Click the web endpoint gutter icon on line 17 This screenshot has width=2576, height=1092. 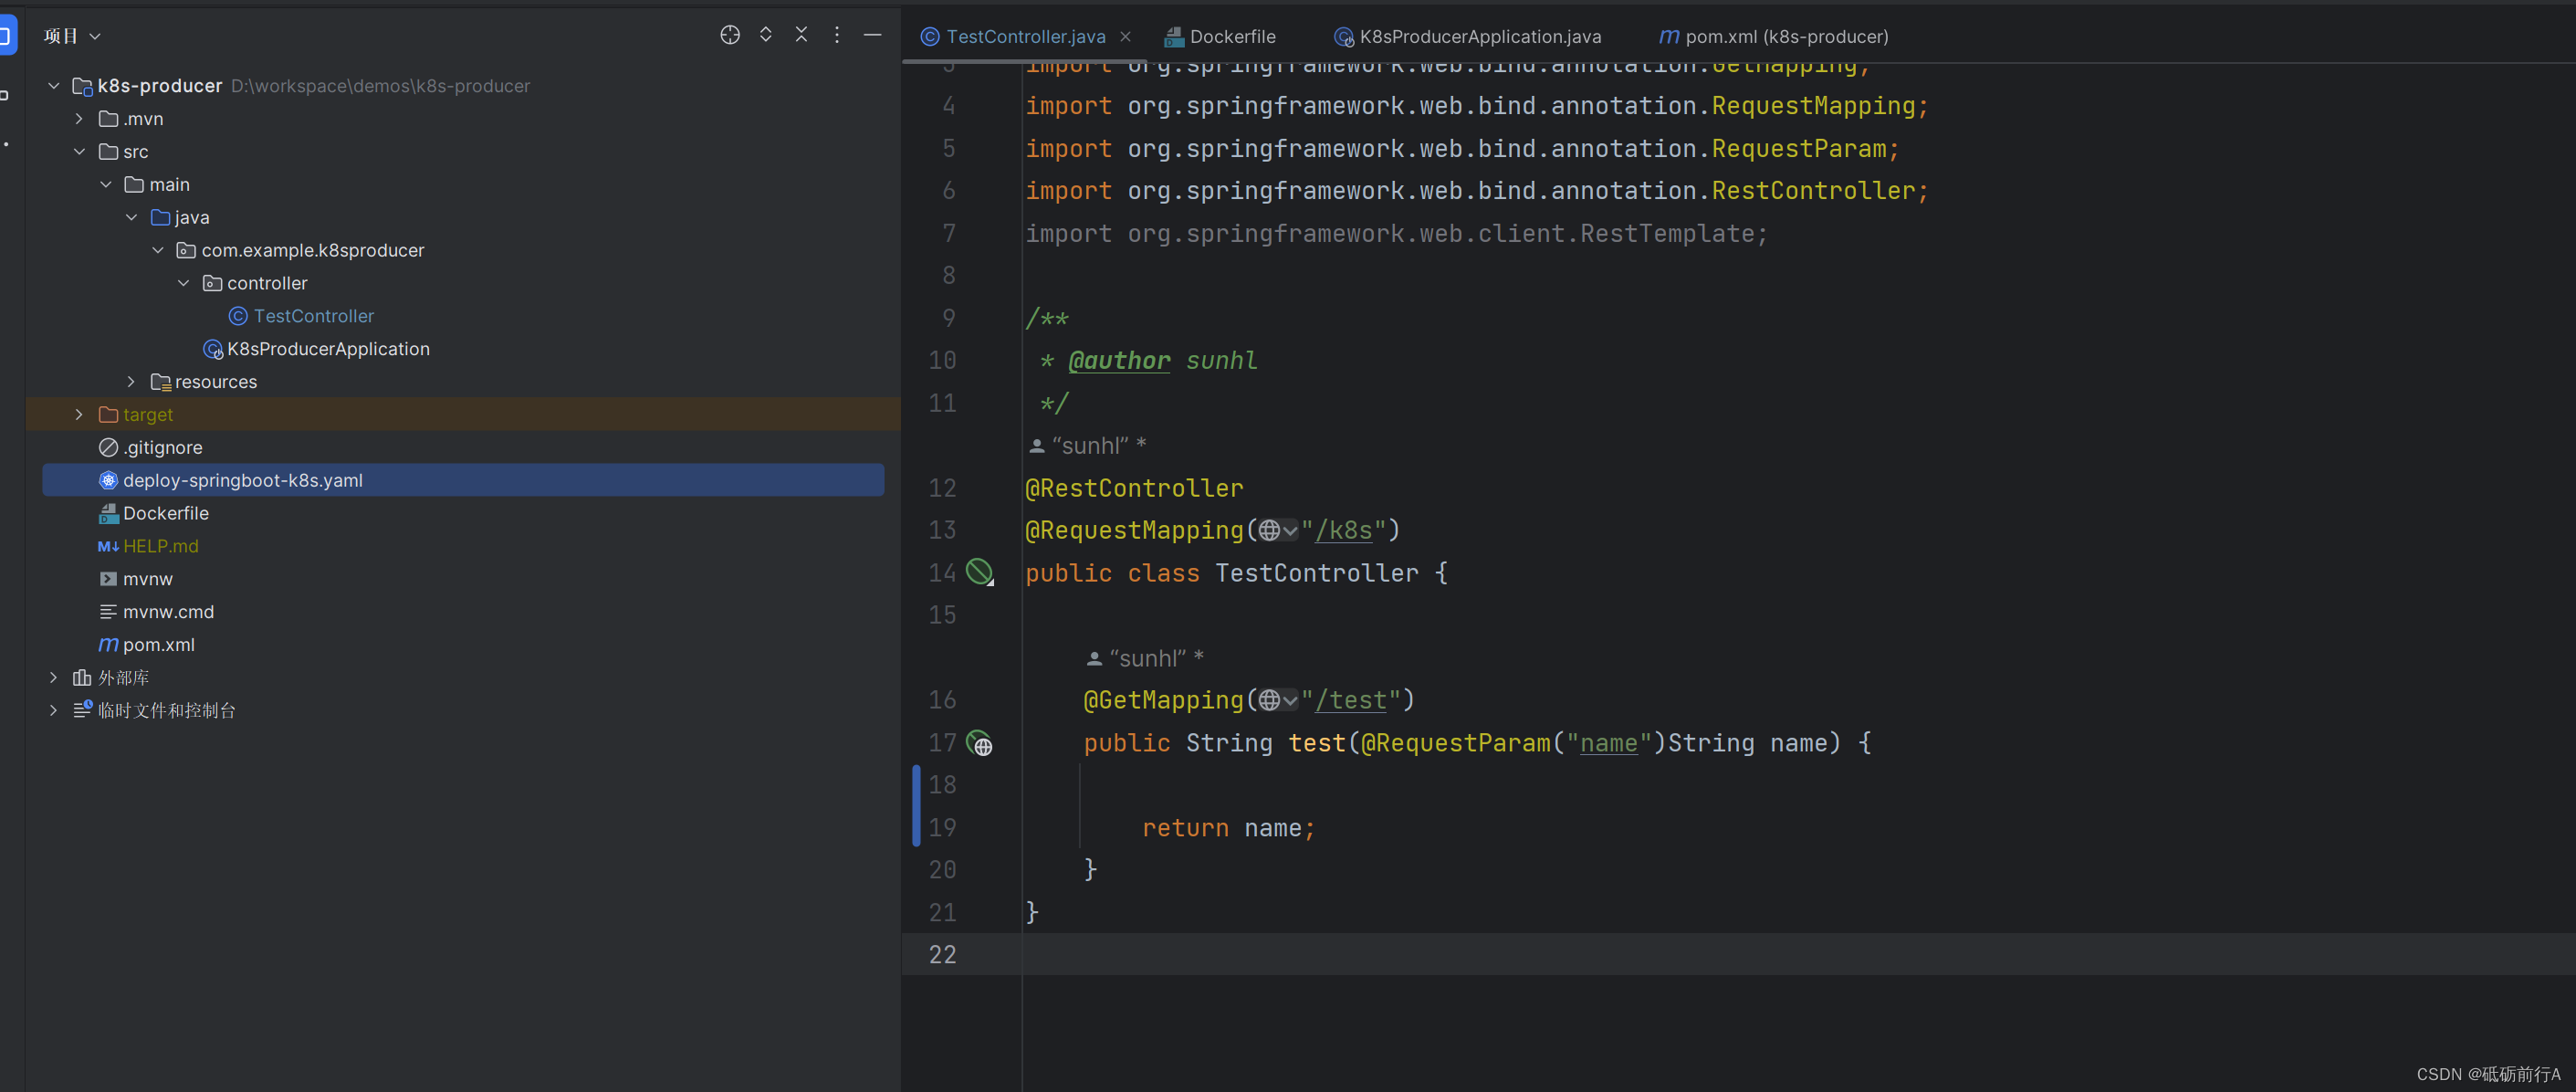[x=980, y=743]
